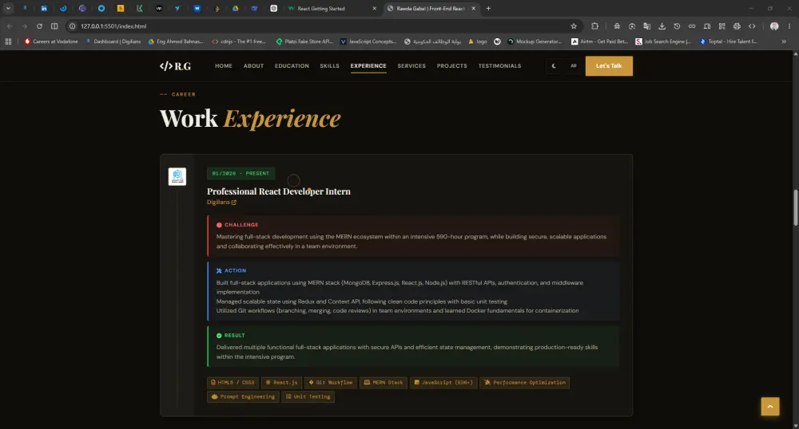This screenshot has width=799, height=429.
Task: Open the browser profile avatar
Action: (x=774, y=26)
